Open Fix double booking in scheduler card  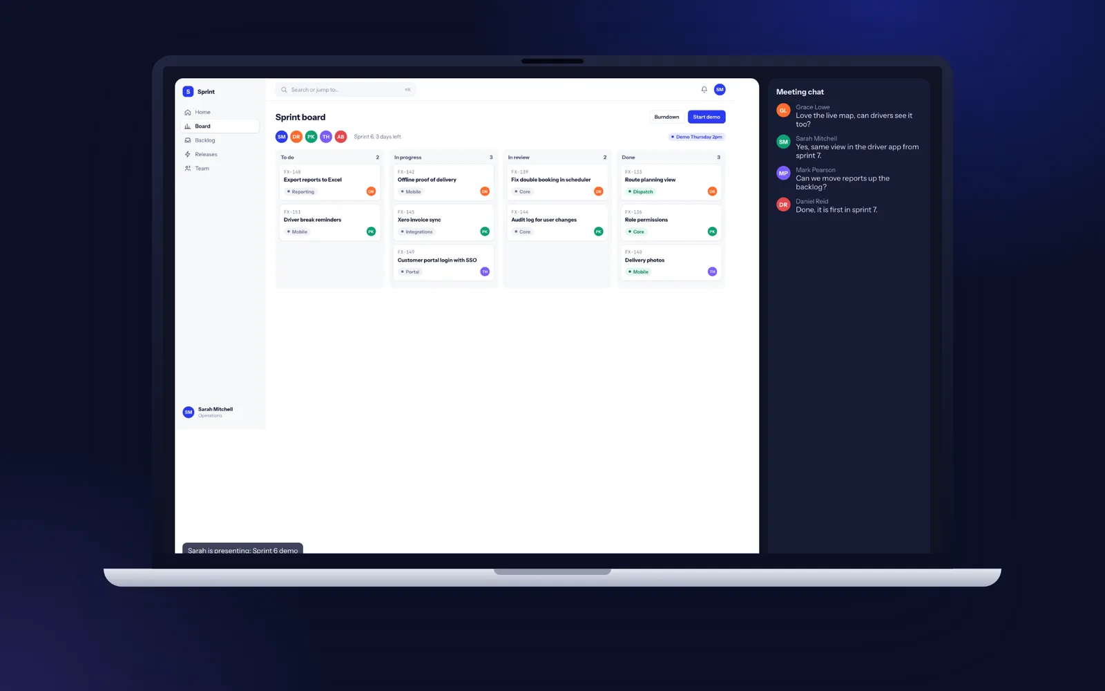click(557, 182)
